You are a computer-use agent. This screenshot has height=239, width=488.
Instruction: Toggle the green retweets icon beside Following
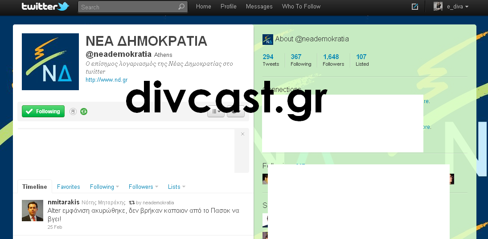click(83, 112)
